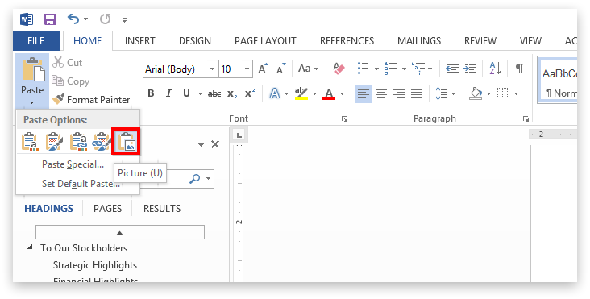Click Increase Indent icon
The width and height of the screenshot is (590, 299).
[x=470, y=69]
